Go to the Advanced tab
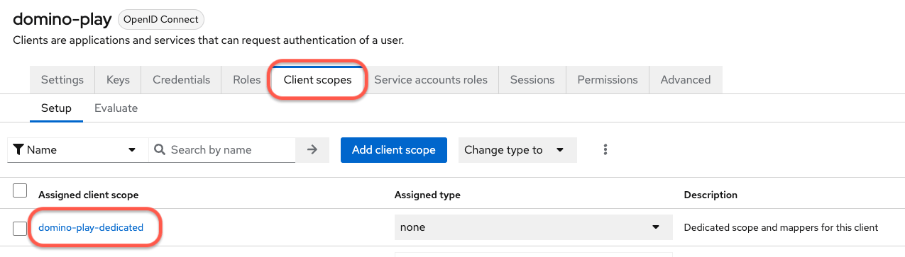The height and width of the screenshot is (257, 905). (686, 80)
